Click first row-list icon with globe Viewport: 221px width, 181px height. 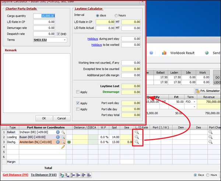(x=62, y=175)
